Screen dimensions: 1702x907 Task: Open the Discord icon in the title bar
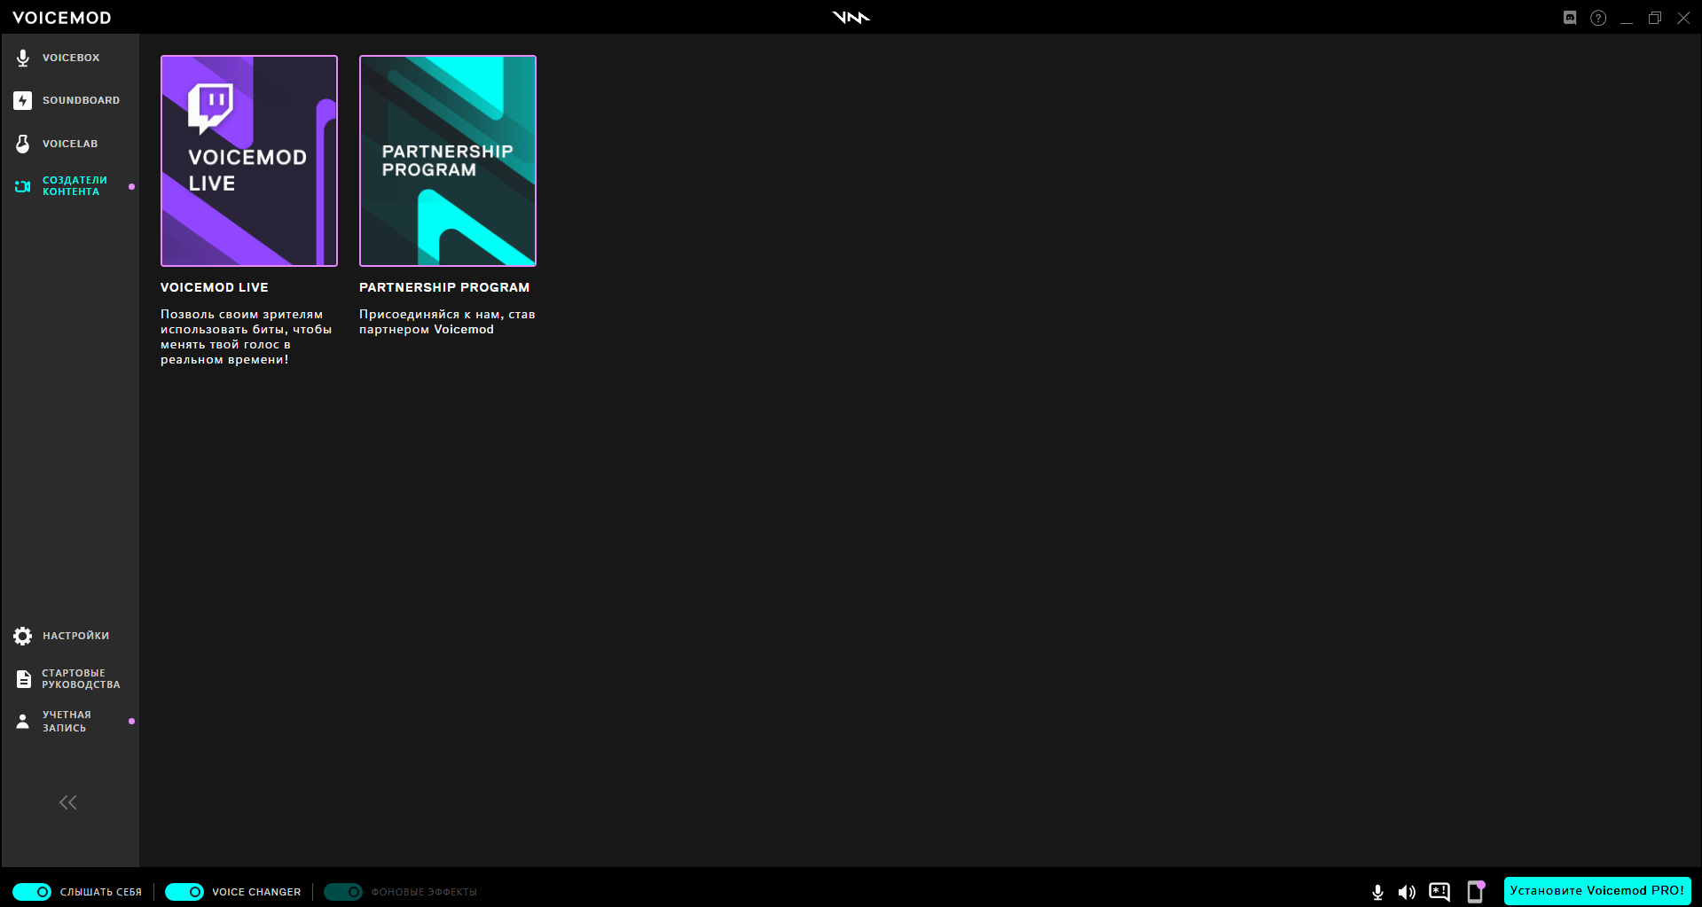click(1570, 18)
